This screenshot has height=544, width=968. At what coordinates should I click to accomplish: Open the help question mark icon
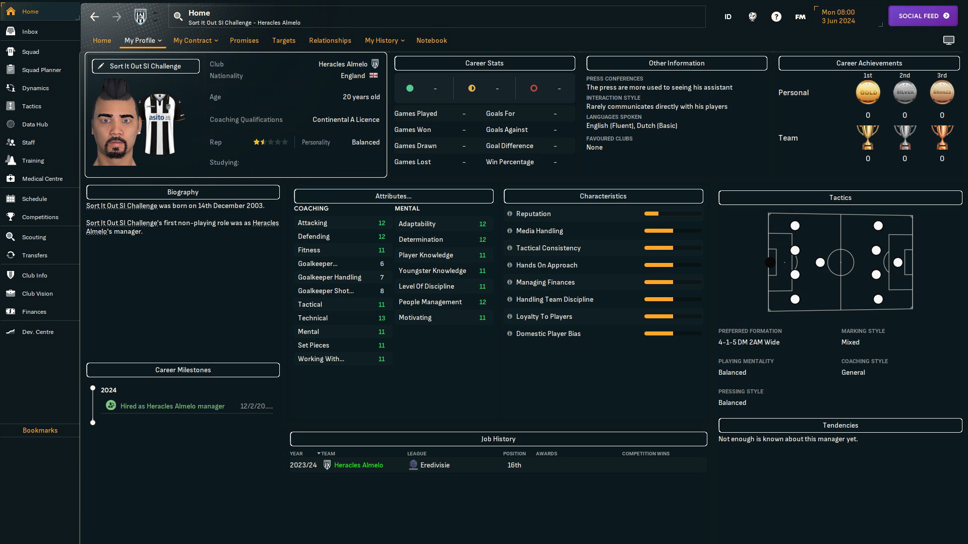[776, 17]
